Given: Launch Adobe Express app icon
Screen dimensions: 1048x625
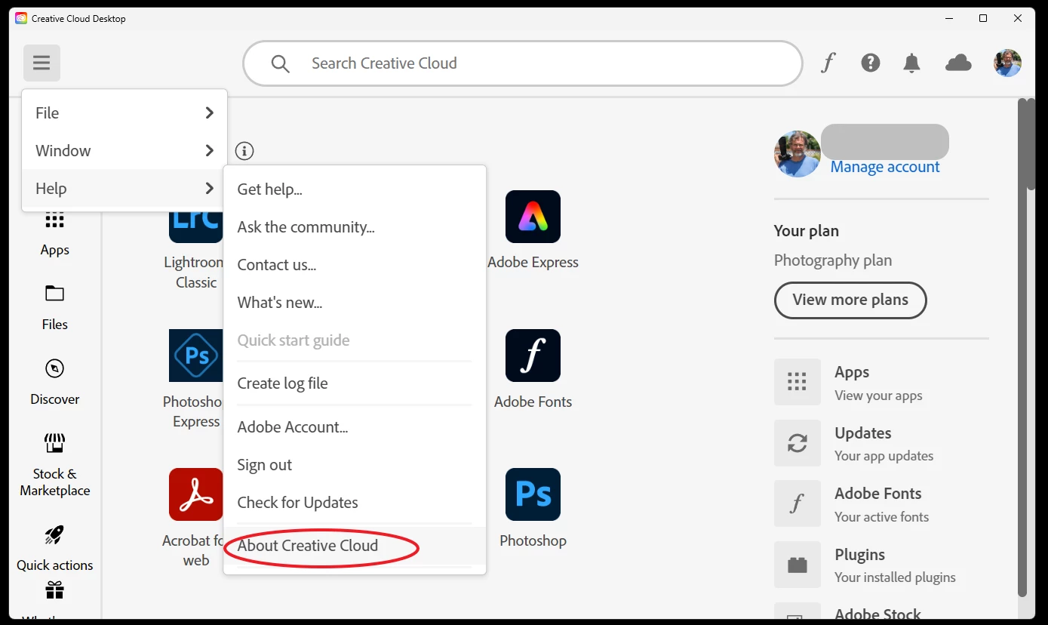Looking at the screenshot, I should [x=533, y=217].
